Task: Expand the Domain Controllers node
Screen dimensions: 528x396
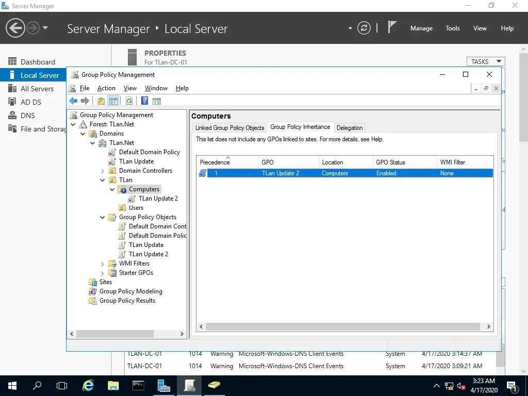Action: (x=103, y=171)
